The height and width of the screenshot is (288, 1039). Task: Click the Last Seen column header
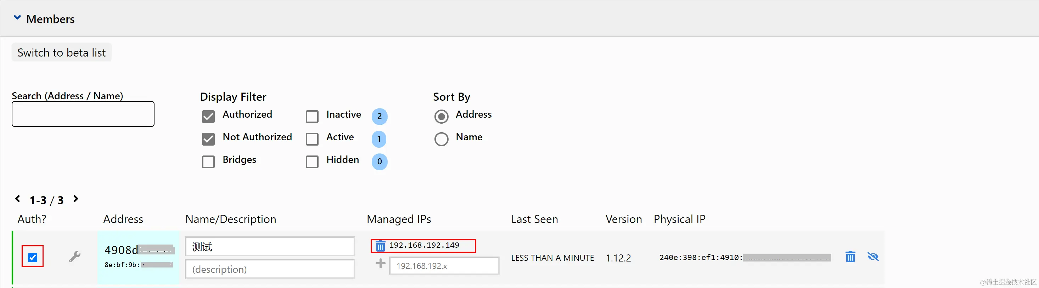(x=534, y=219)
